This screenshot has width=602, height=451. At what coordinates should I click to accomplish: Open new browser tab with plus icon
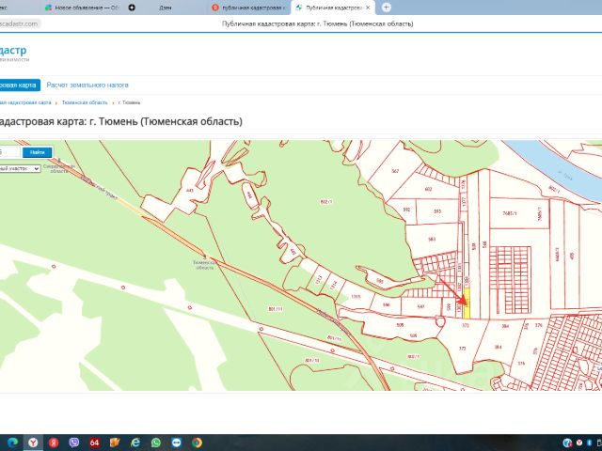pyautogui.click(x=386, y=7)
